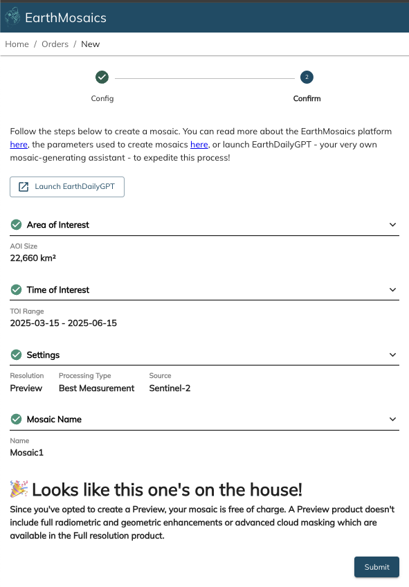Click the Config step completed checkmark
Screen dimensions: 409x587
[102, 77]
